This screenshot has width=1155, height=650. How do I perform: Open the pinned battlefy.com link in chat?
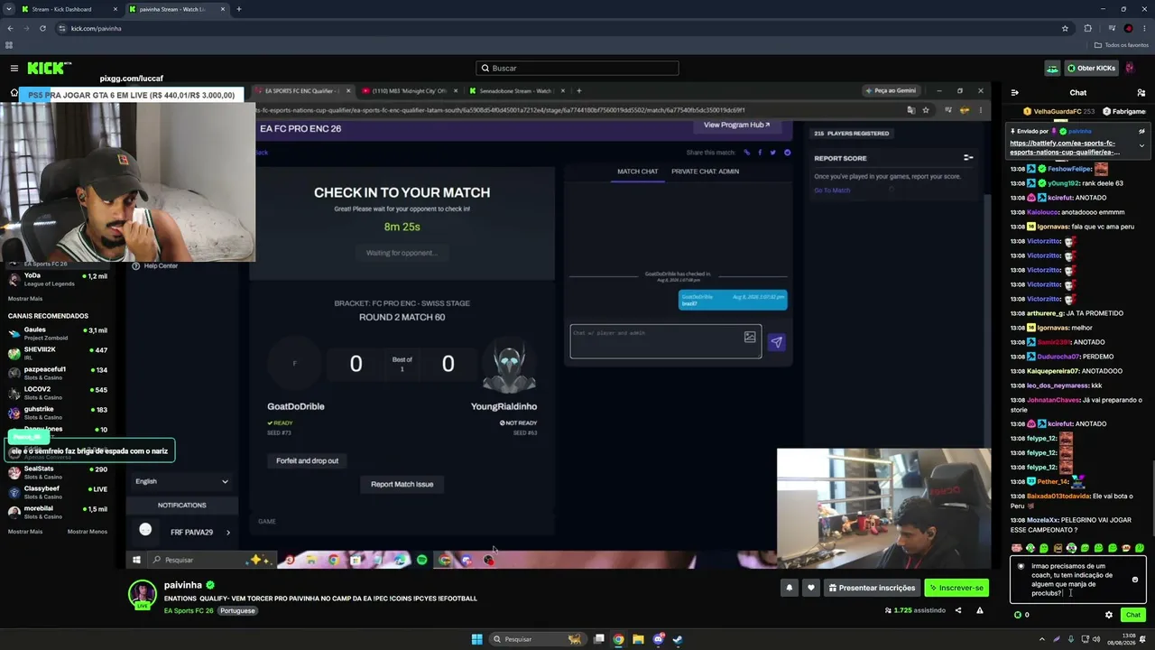coord(1065,147)
